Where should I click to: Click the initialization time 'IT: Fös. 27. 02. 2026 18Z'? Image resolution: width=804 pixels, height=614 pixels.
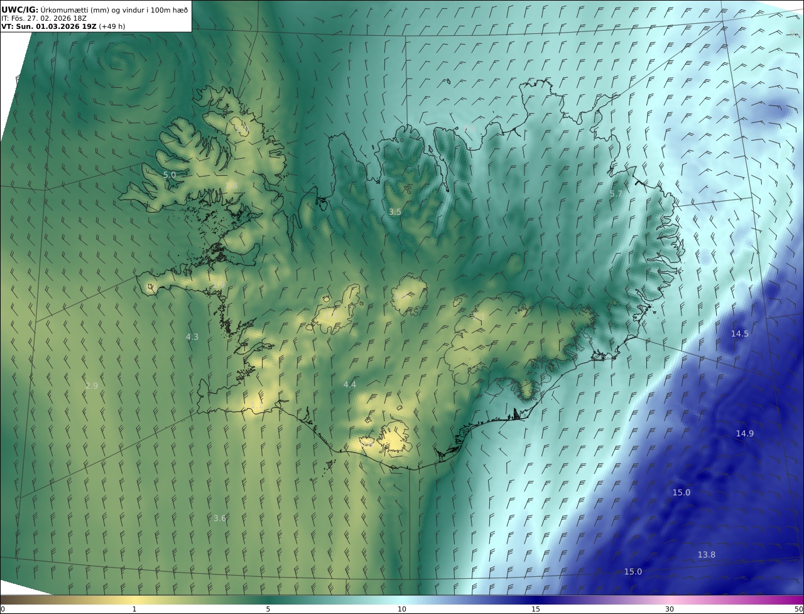point(44,18)
